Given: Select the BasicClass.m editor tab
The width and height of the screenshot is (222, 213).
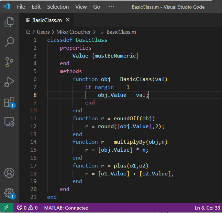Looking at the screenshot, I should coord(47,20).
